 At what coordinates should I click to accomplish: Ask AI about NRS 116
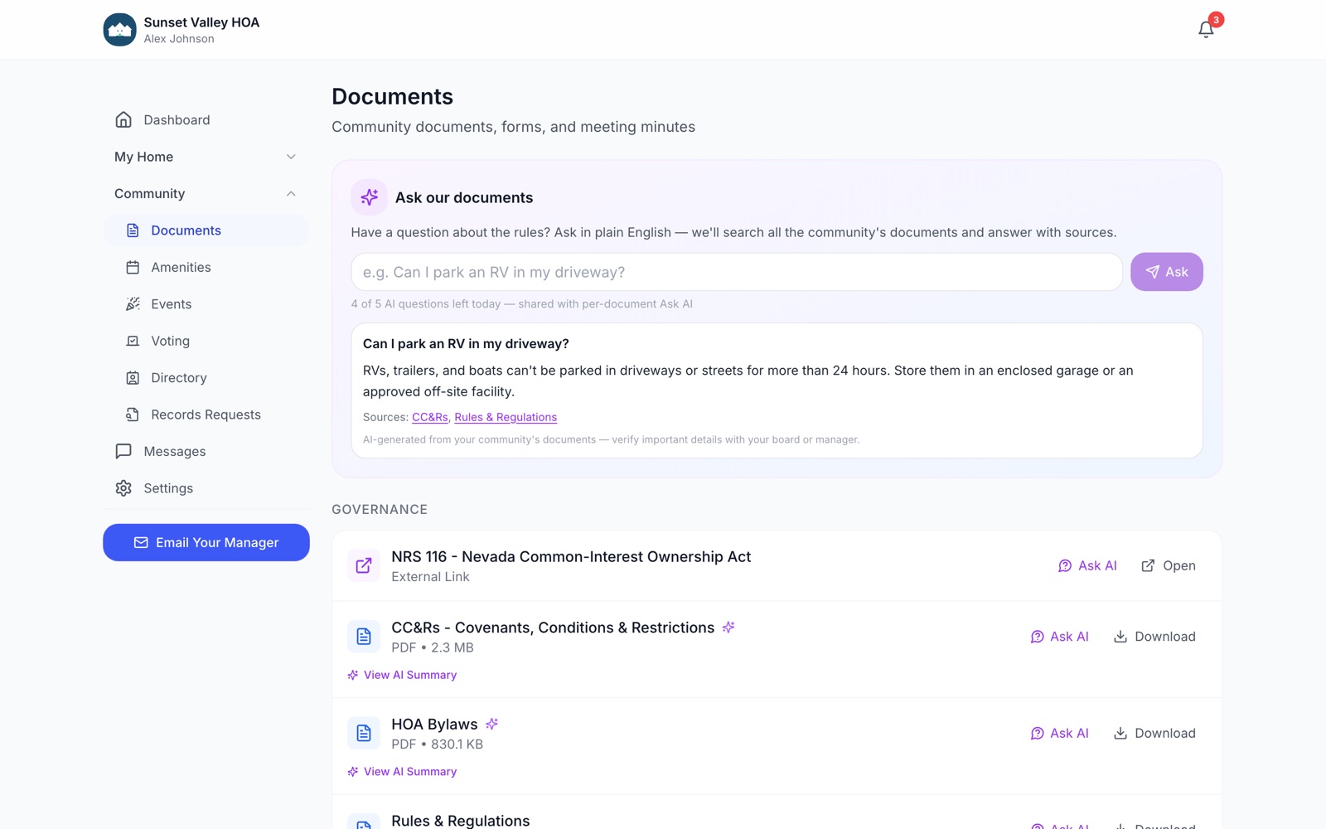tap(1087, 565)
